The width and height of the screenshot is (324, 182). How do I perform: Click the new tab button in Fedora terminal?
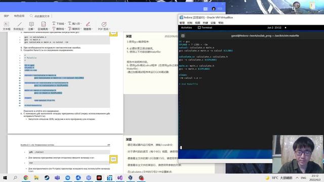click(183, 36)
